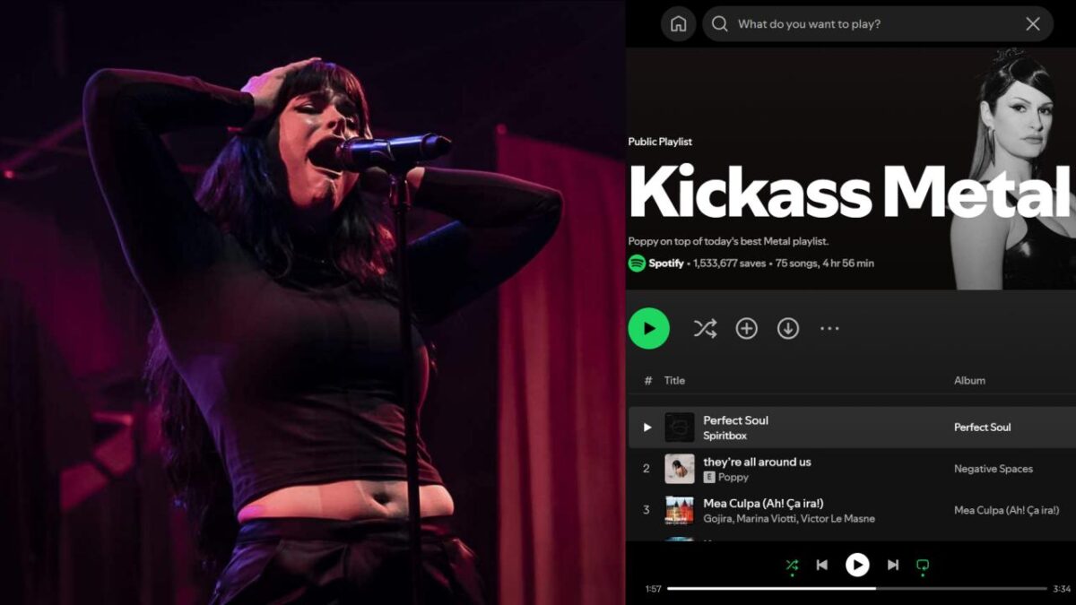
Task: Toggle shuffle in the bottom player bar
Action: point(792,565)
